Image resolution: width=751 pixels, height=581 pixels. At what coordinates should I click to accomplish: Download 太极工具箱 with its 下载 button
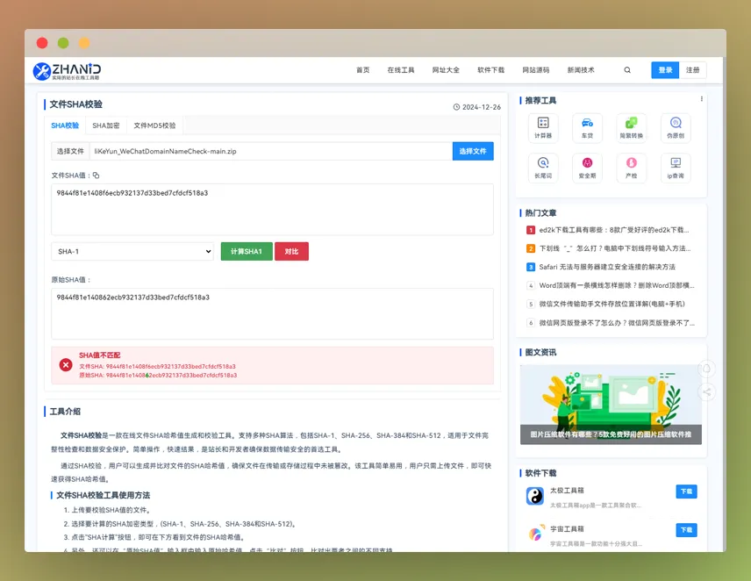(686, 491)
